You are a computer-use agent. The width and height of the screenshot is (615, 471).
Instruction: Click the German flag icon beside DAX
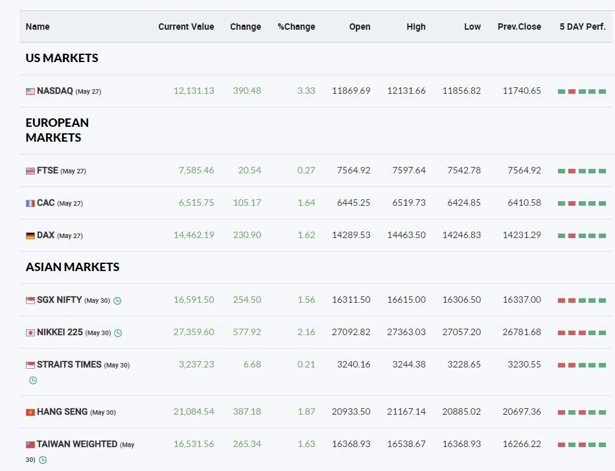click(30, 235)
